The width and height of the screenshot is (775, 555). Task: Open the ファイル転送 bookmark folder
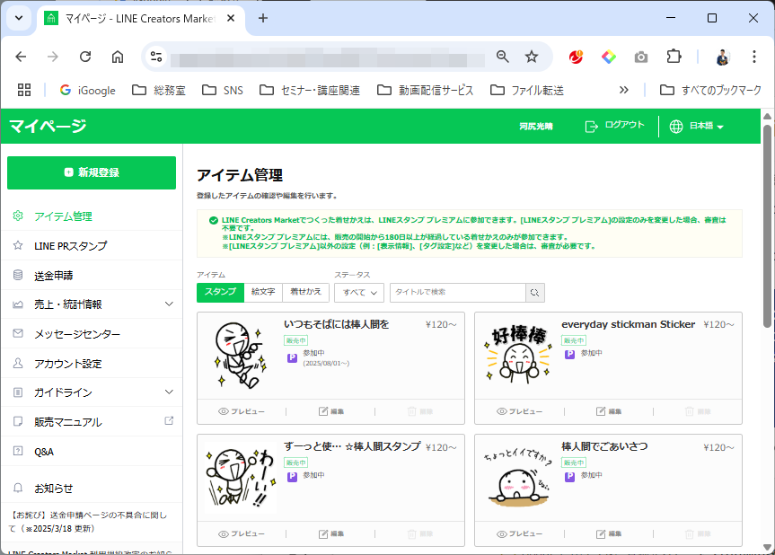(x=527, y=91)
